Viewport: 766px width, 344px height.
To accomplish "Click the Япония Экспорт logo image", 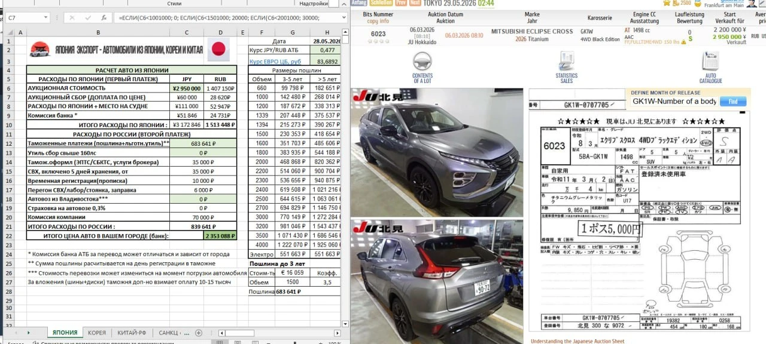I will click(x=41, y=49).
